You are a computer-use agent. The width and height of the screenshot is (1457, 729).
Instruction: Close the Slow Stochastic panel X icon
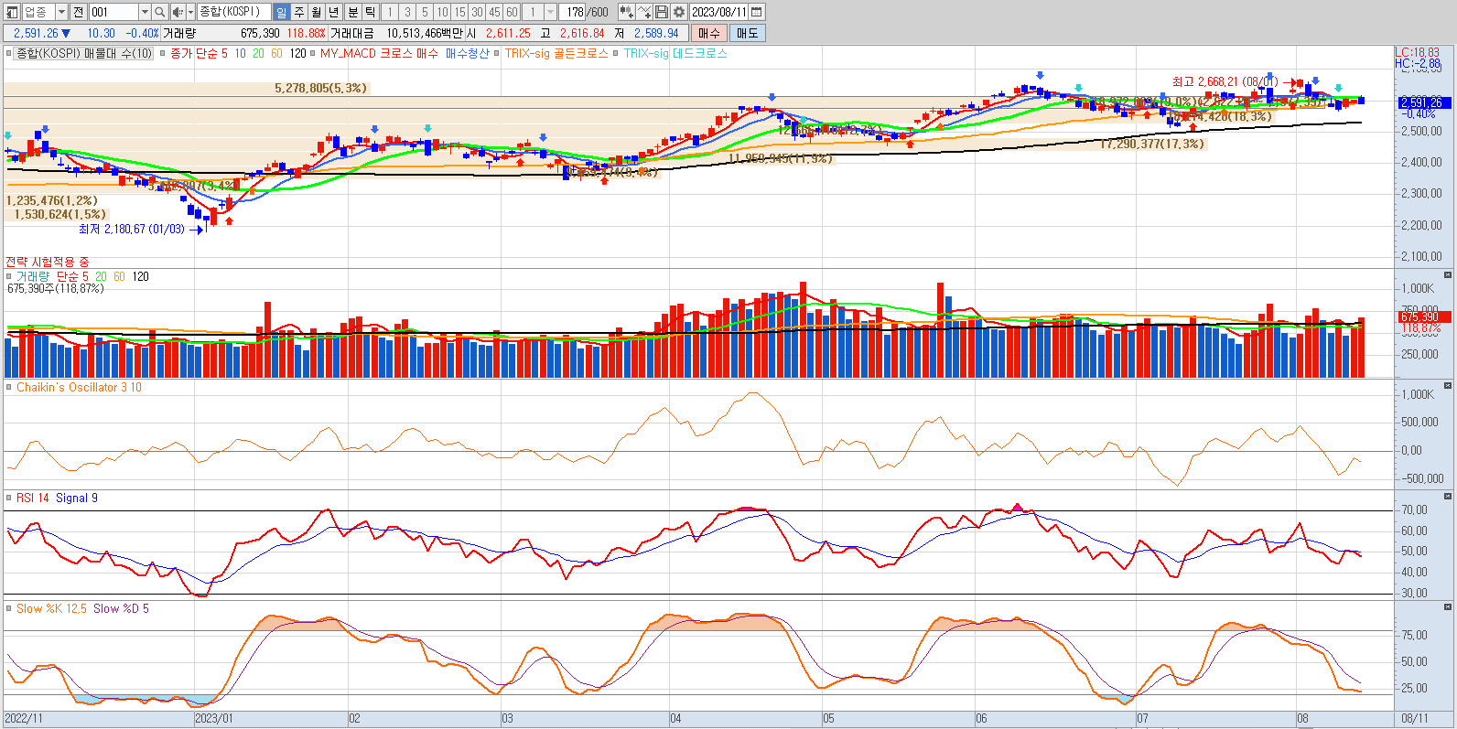point(1448,606)
